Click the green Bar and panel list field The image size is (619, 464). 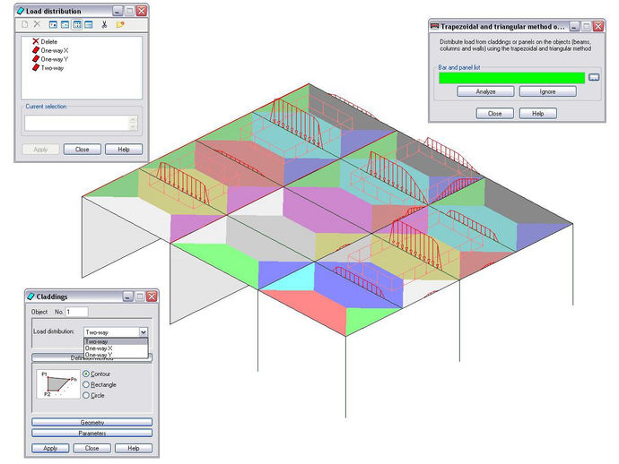pyautogui.click(x=511, y=78)
